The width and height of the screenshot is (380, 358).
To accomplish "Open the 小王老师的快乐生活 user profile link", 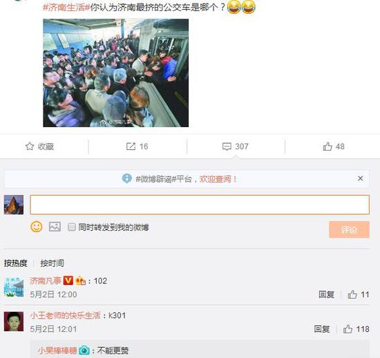I will point(65,315).
